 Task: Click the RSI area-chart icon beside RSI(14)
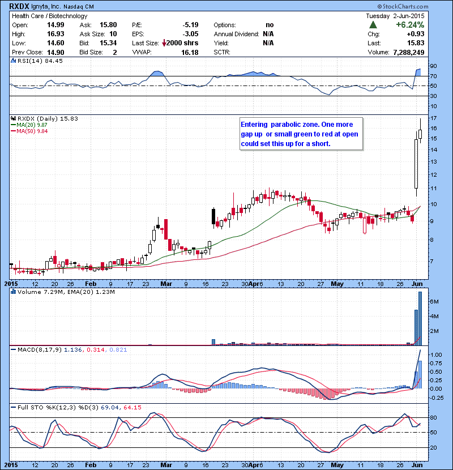13,61
